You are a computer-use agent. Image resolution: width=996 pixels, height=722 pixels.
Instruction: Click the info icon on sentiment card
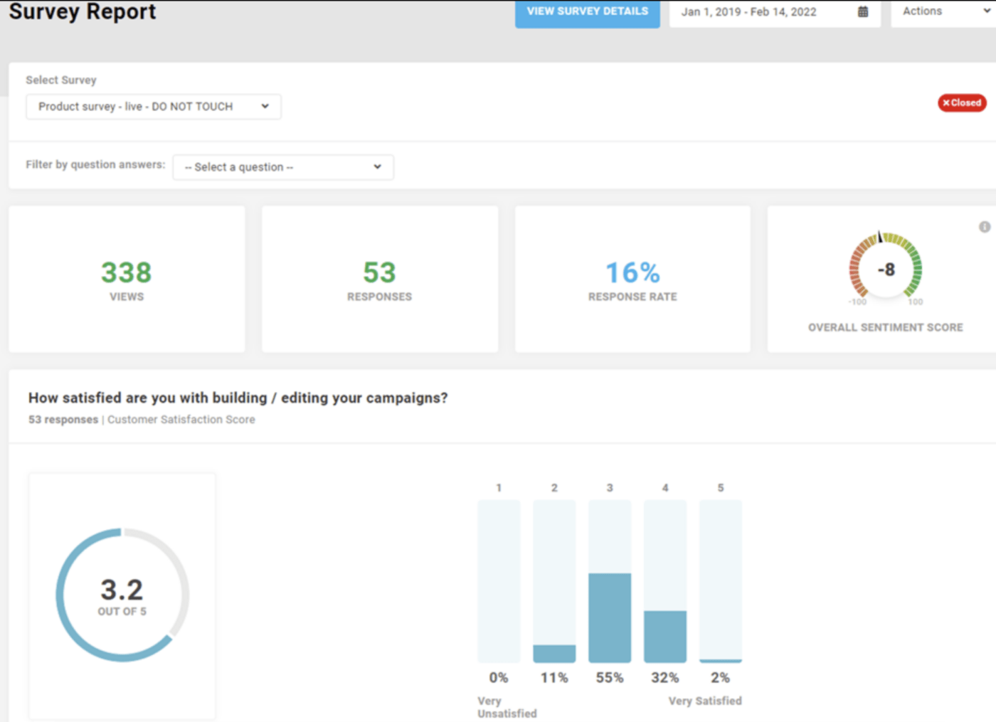984,227
